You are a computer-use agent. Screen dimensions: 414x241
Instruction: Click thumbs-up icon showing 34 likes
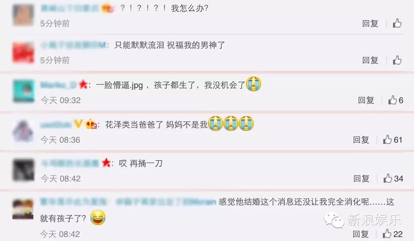point(388,178)
